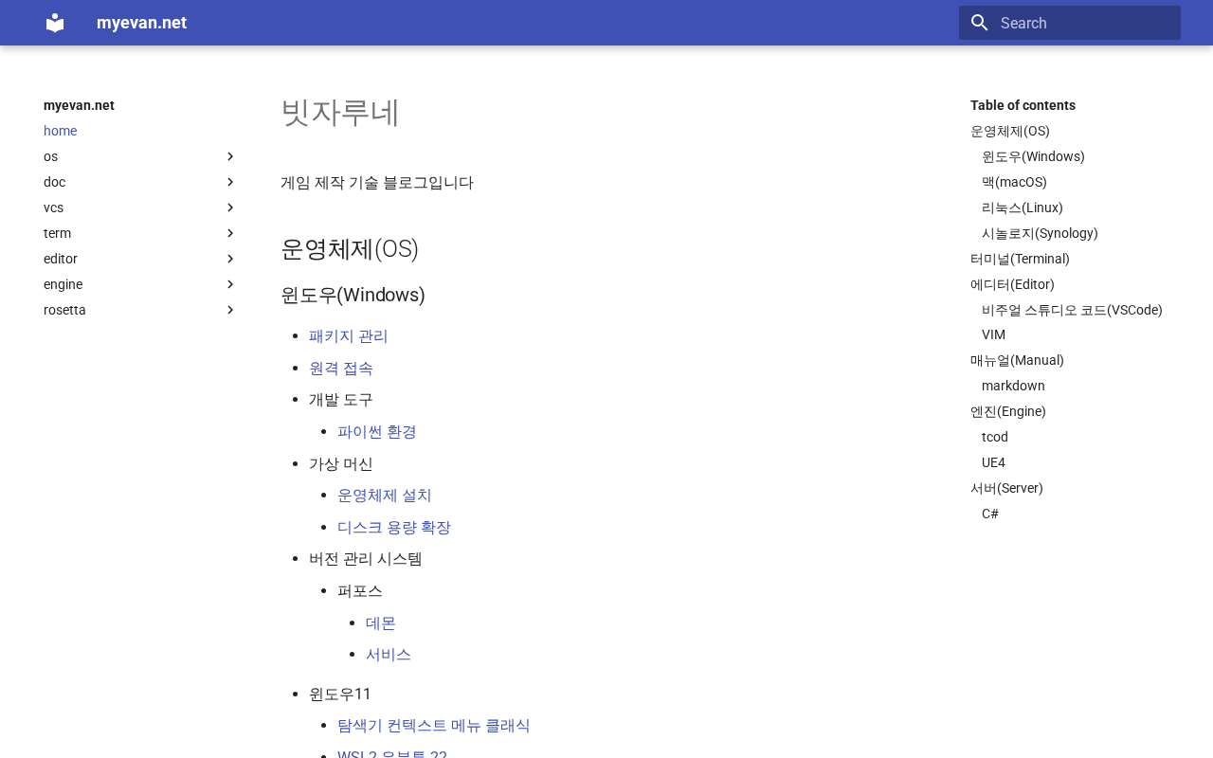Select the engine navigation entry

(x=63, y=284)
